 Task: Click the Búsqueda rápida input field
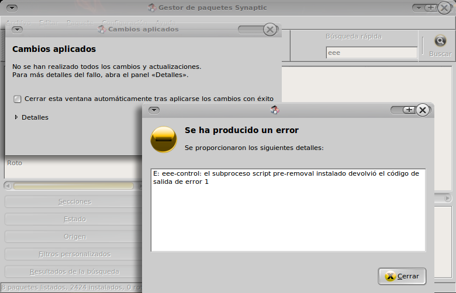[372, 53]
